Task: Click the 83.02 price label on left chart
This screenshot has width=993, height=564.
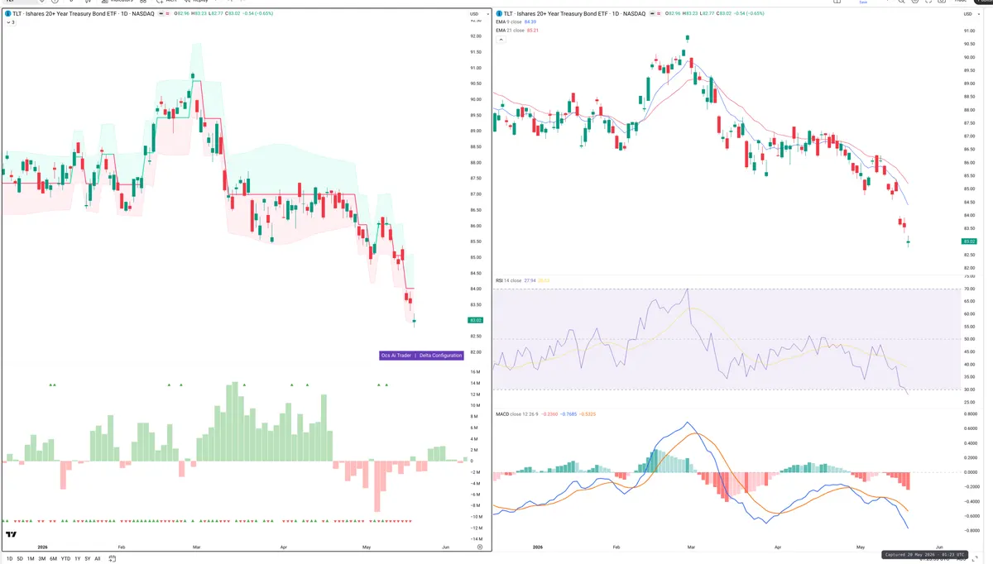Action: point(475,320)
